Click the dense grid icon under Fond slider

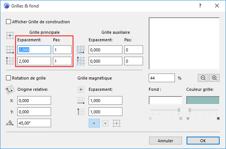click(181, 119)
